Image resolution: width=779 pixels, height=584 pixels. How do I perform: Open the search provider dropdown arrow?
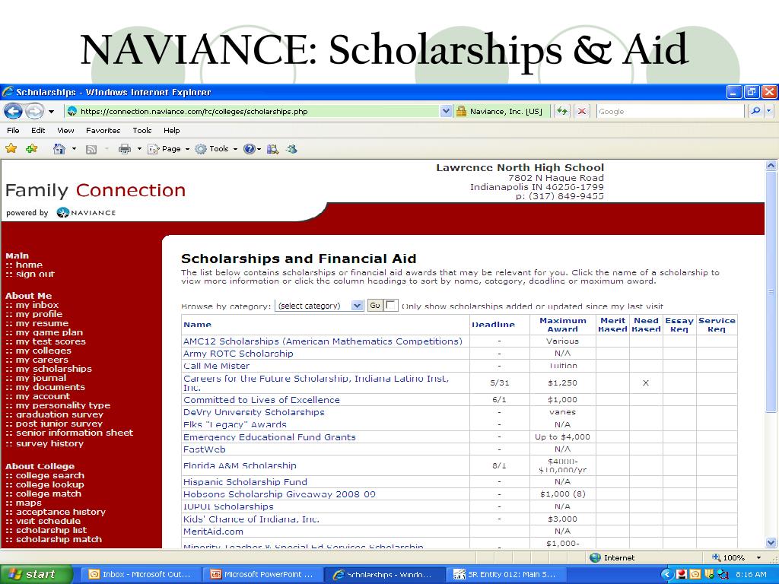click(769, 111)
